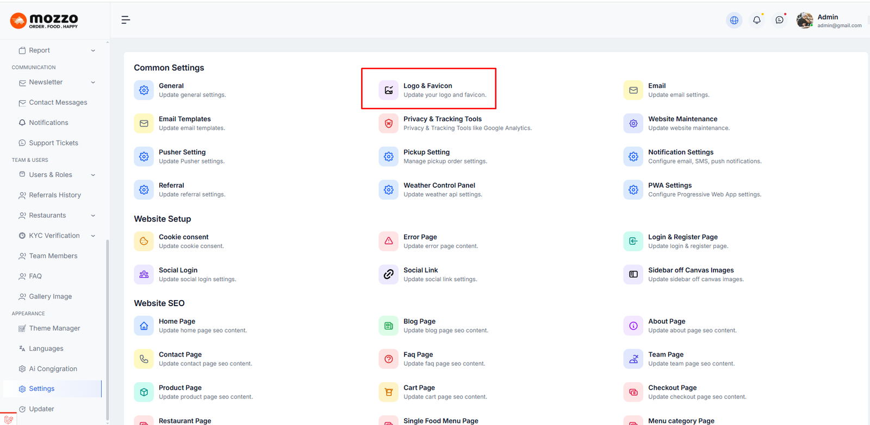Click the Notification Settings gear icon
Screen dimensions: 870x425
pyautogui.click(x=633, y=156)
